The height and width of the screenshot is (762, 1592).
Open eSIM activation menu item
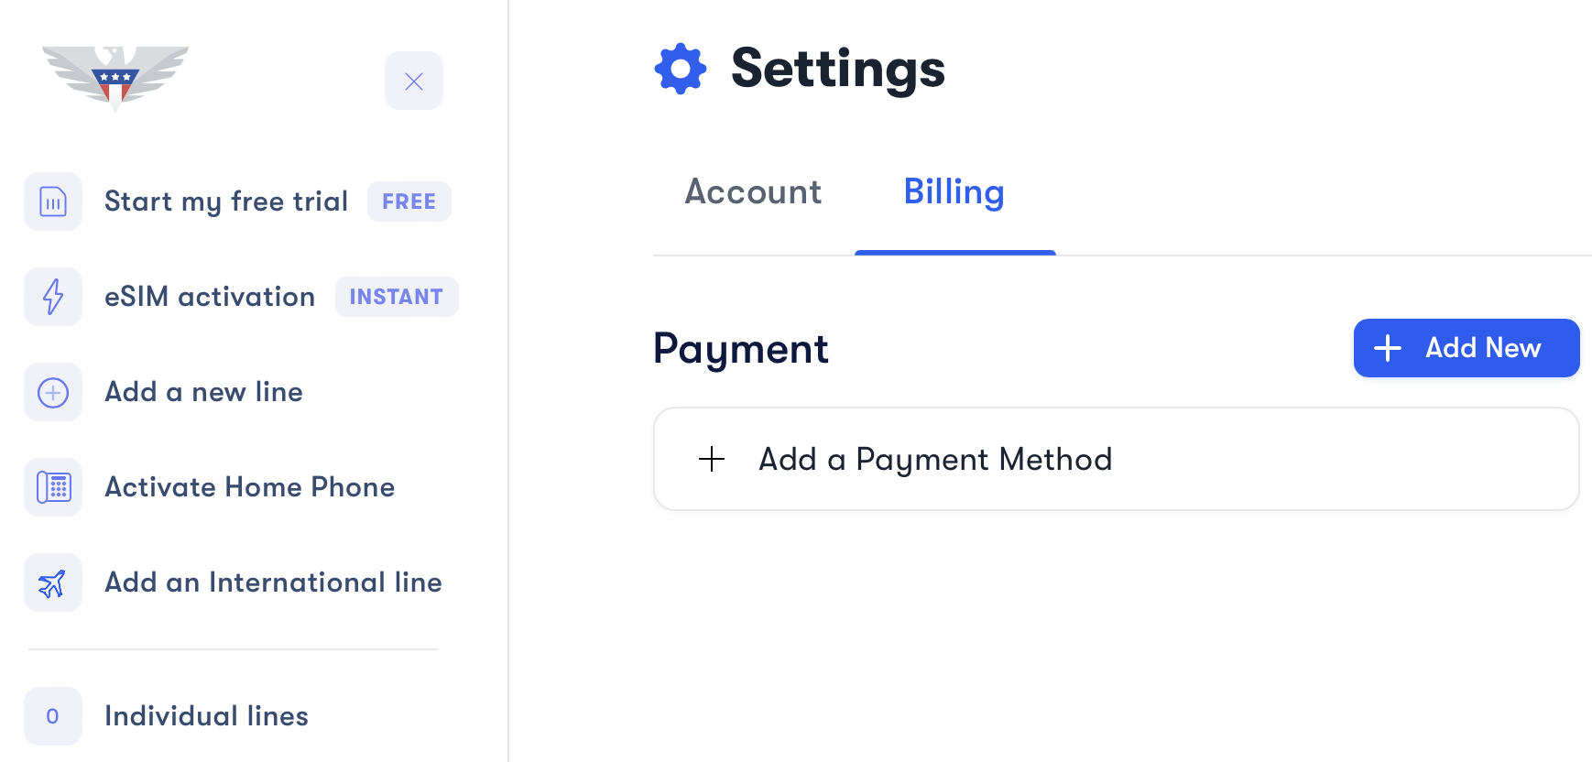210,297
